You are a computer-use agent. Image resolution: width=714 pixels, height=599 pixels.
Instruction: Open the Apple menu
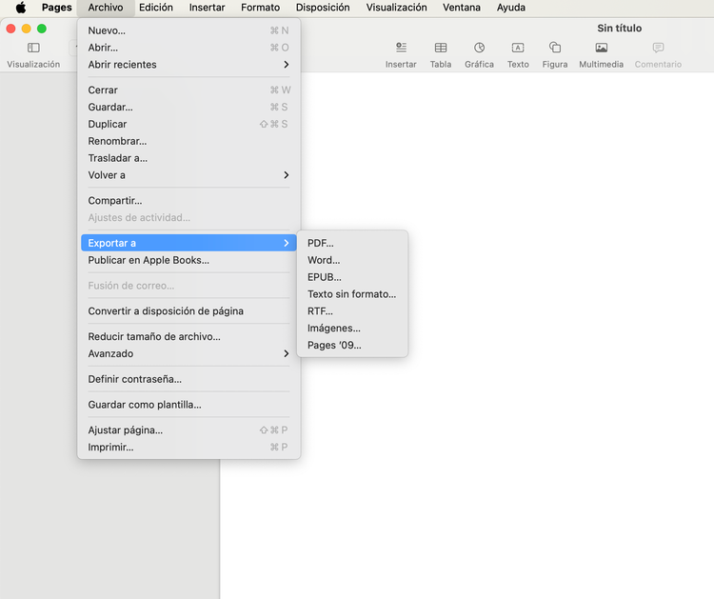click(21, 8)
